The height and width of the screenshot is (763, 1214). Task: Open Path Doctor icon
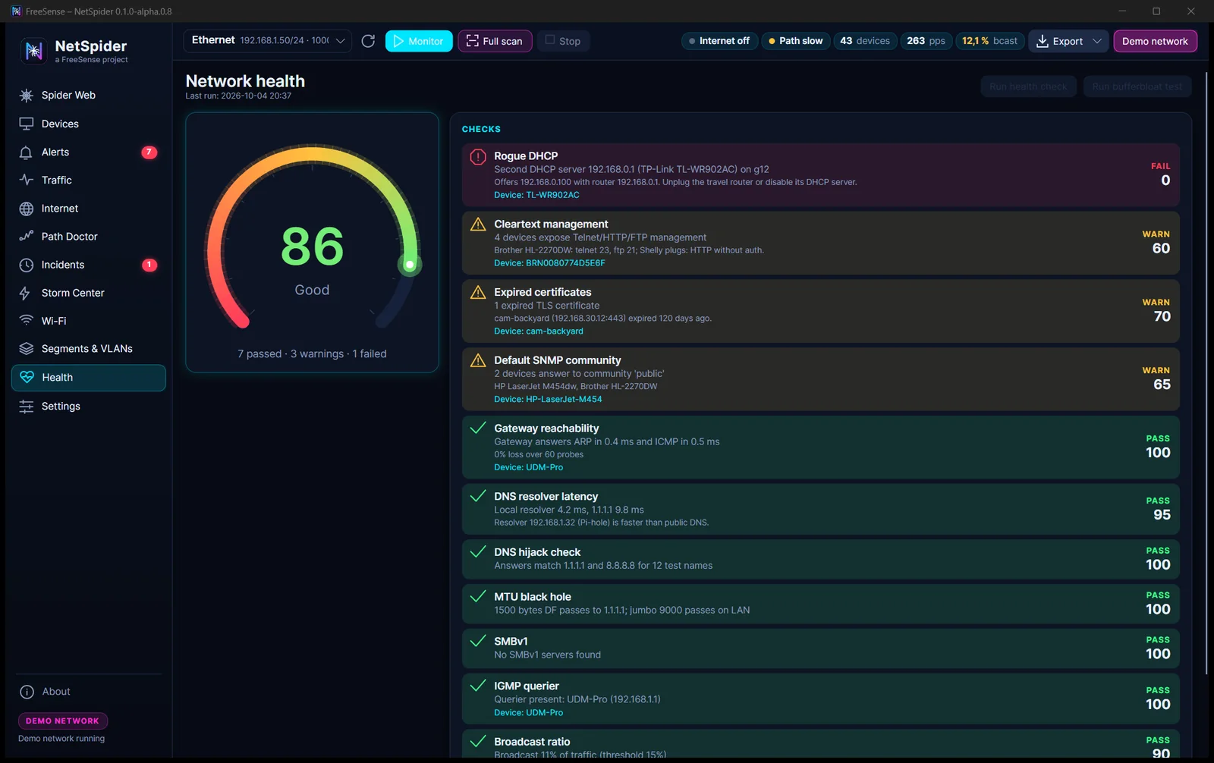pos(27,237)
